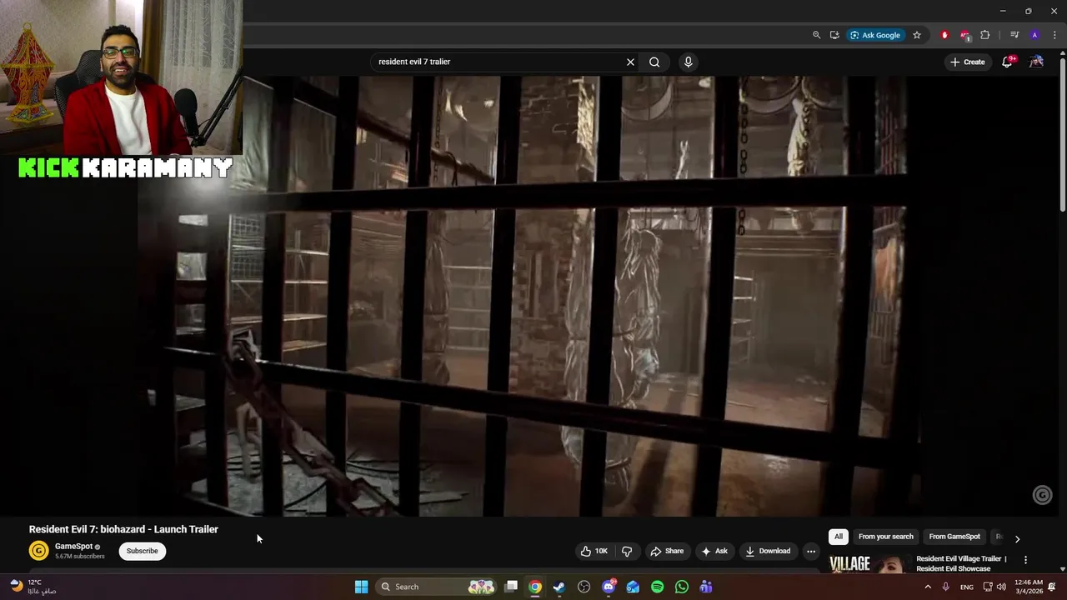Viewport: 1067px width, 600px height.
Task: Select the From GameSpot chip
Action: (x=954, y=537)
